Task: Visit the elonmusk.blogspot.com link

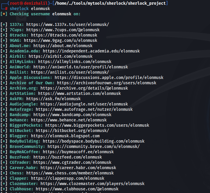Action: click(x=65, y=136)
